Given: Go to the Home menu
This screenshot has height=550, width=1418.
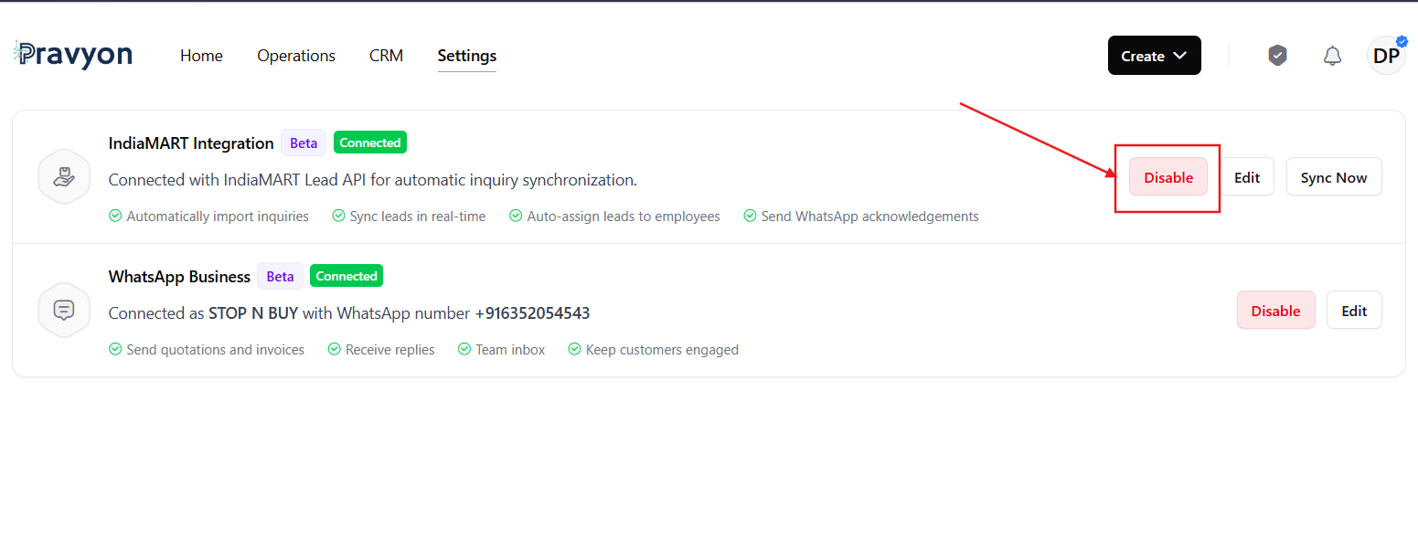Looking at the screenshot, I should coord(201,56).
